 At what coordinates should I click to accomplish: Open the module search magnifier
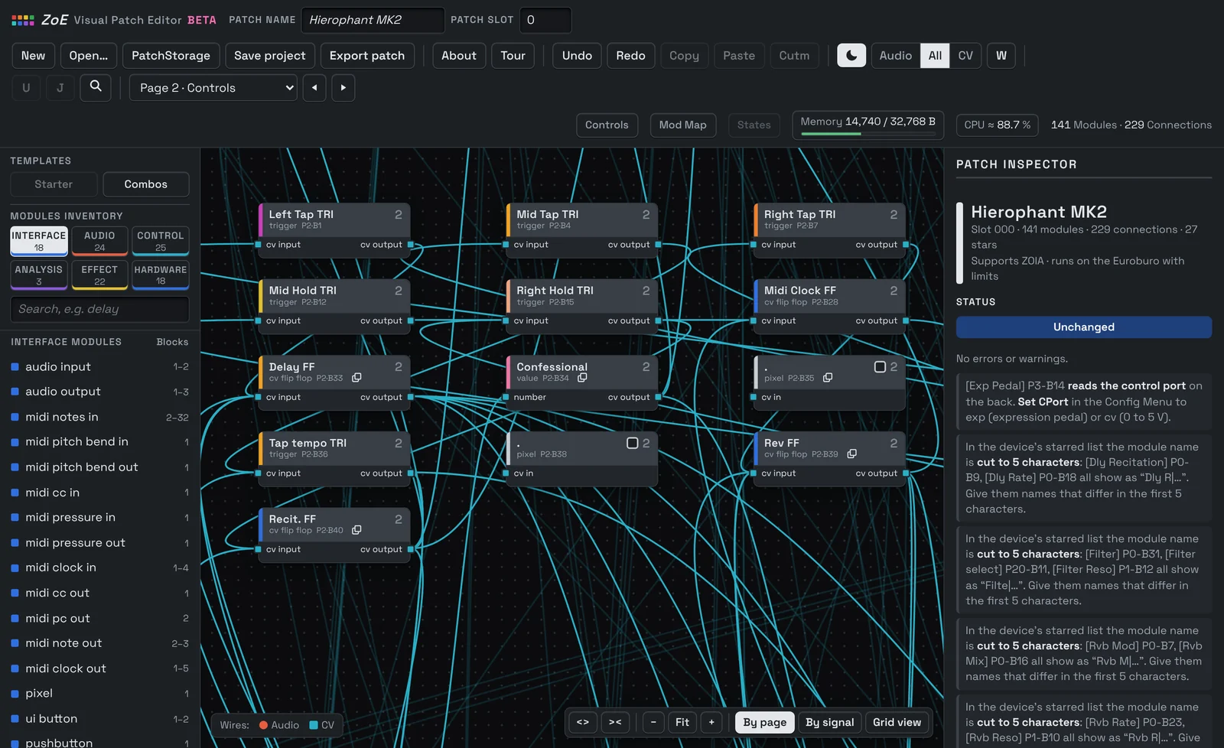tap(96, 87)
